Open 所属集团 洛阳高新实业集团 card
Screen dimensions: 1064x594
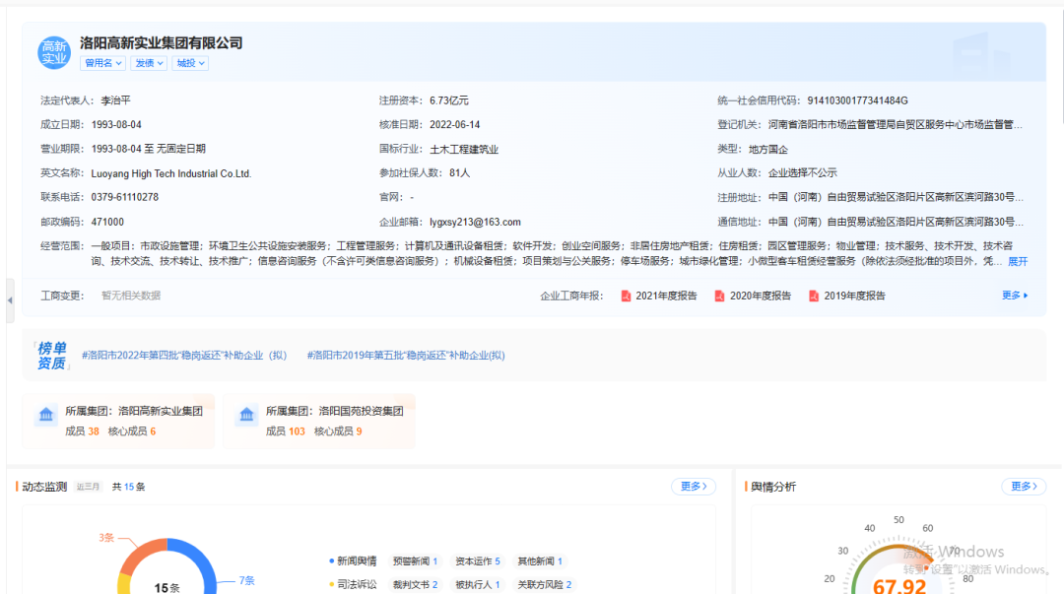(x=118, y=421)
